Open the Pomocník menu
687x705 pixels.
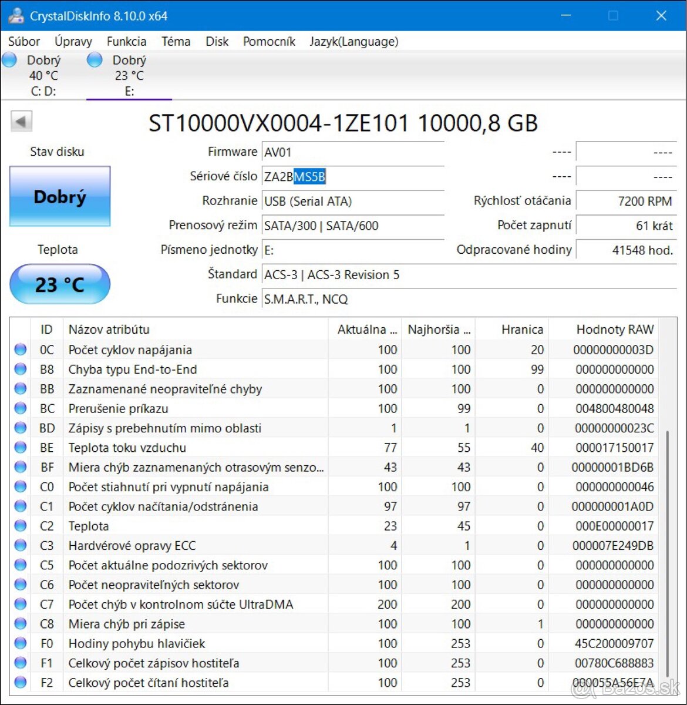(x=269, y=41)
